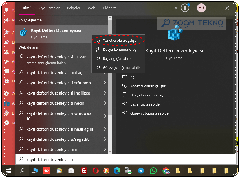Screen dimensions: 240x178
Task: Expand arrow for 'düzenleyicisi sıfırlama' suggestion
Action: [x=105, y=83]
